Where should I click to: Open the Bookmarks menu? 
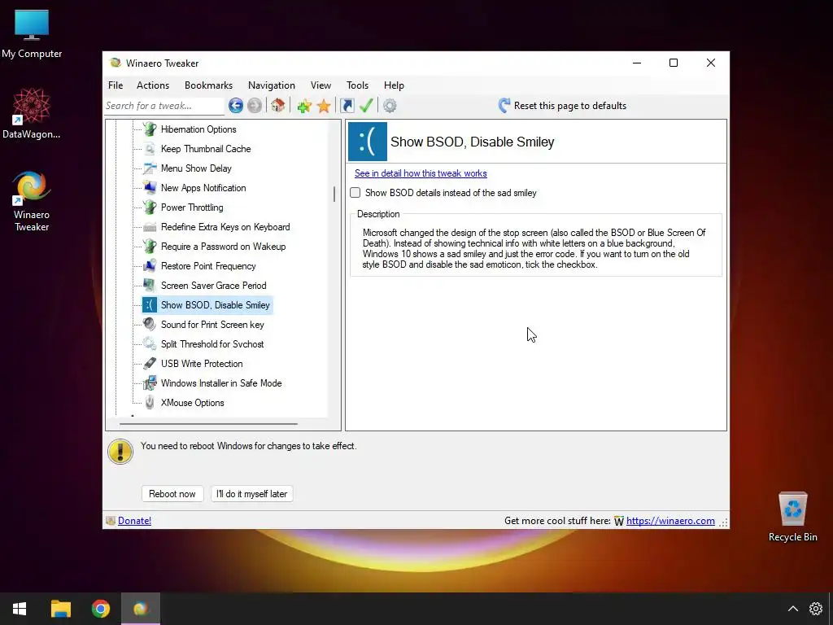pos(209,85)
